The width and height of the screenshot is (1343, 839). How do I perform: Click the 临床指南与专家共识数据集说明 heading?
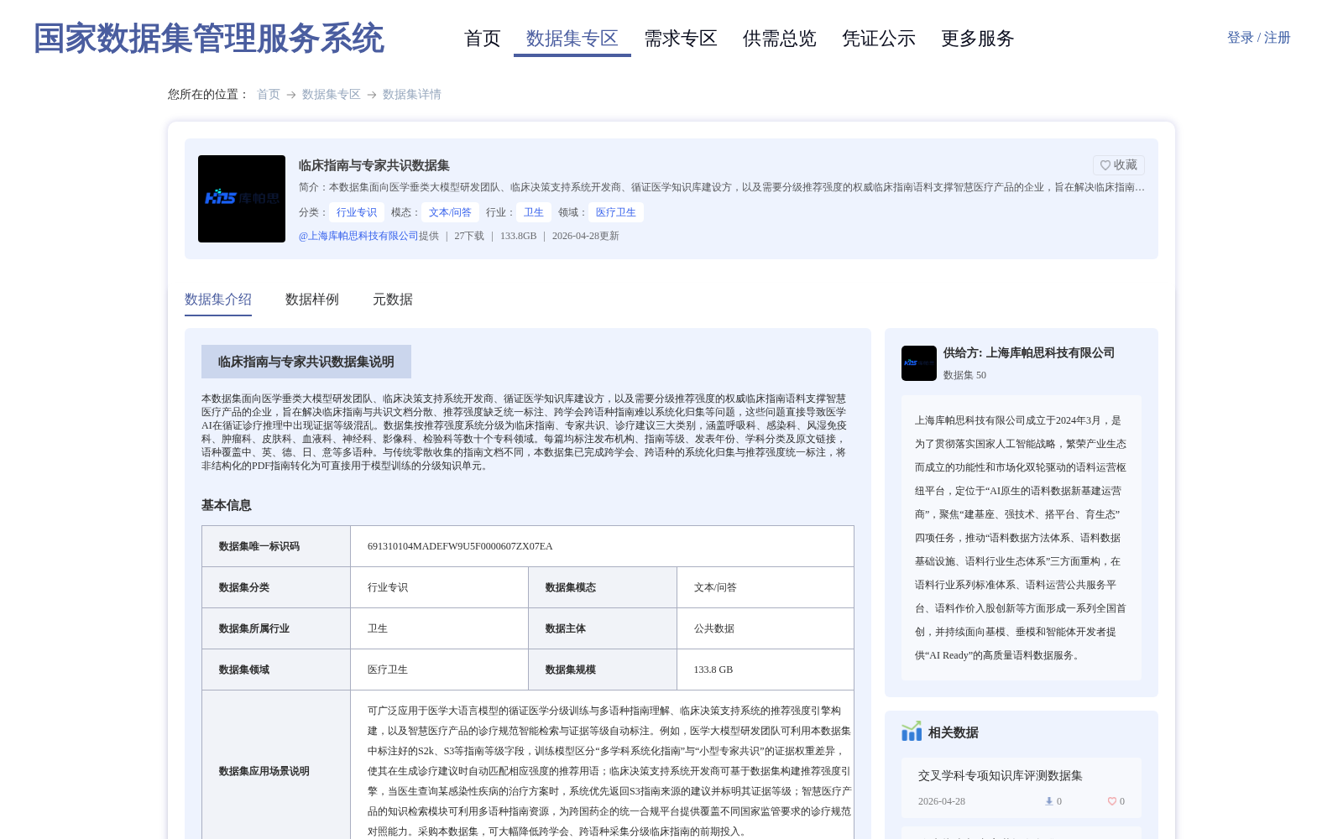306,362
